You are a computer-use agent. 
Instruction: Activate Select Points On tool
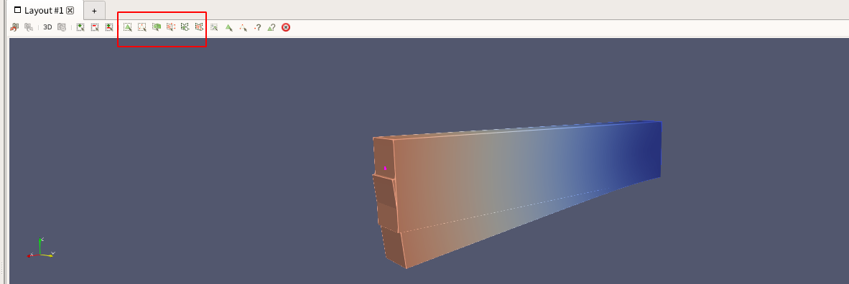click(142, 27)
